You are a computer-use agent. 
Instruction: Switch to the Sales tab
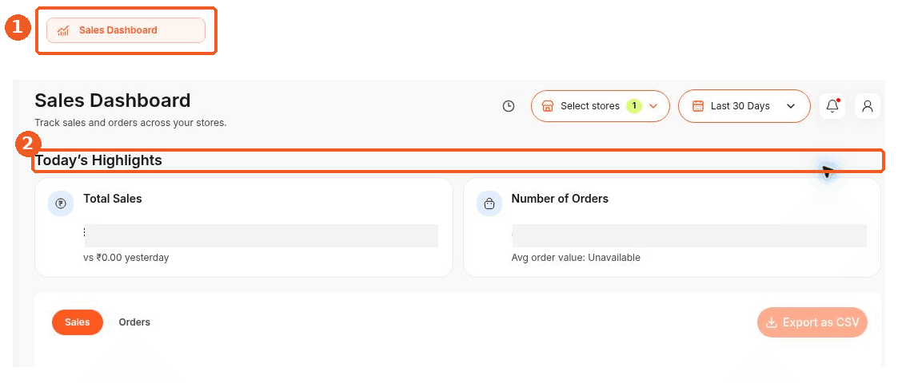point(78,322)
